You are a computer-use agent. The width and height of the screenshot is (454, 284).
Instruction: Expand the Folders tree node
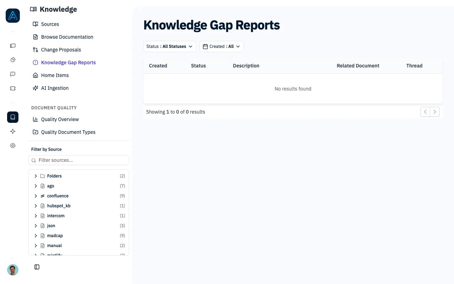click(x=36, y=176)
